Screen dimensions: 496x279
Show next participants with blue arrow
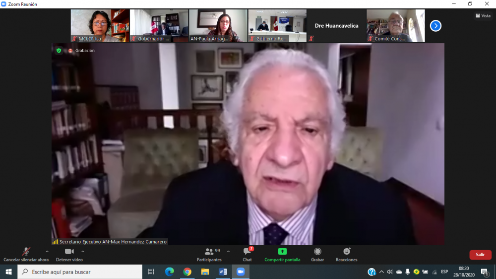tap(435, 26)
